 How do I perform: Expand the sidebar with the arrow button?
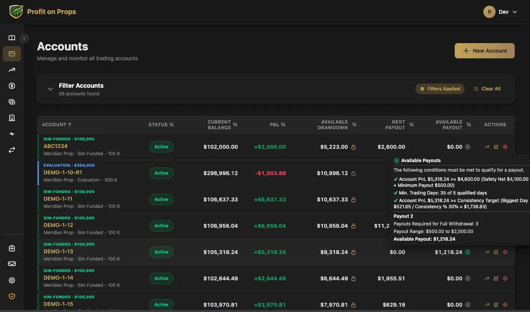coord(24,38)
